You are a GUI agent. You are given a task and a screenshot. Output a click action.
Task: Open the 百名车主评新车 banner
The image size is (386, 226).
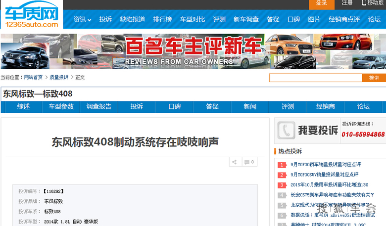(193, 51)
